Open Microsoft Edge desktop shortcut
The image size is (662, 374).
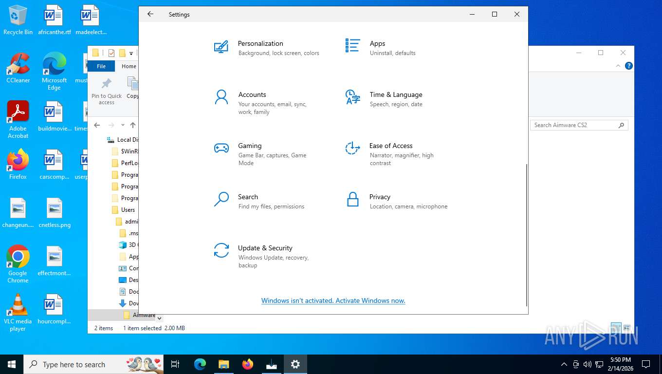[54, 72]
